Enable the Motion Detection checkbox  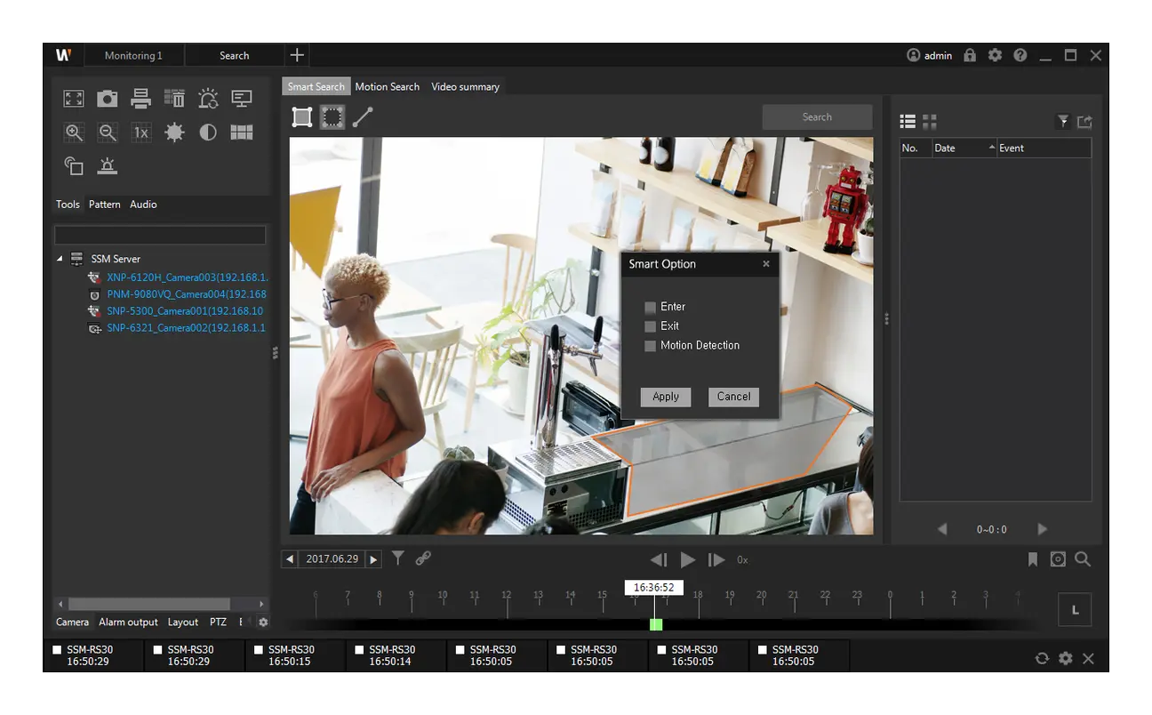pos(651,346)
